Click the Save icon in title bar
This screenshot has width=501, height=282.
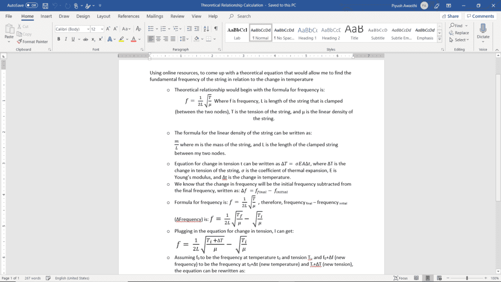pos(46,6)
